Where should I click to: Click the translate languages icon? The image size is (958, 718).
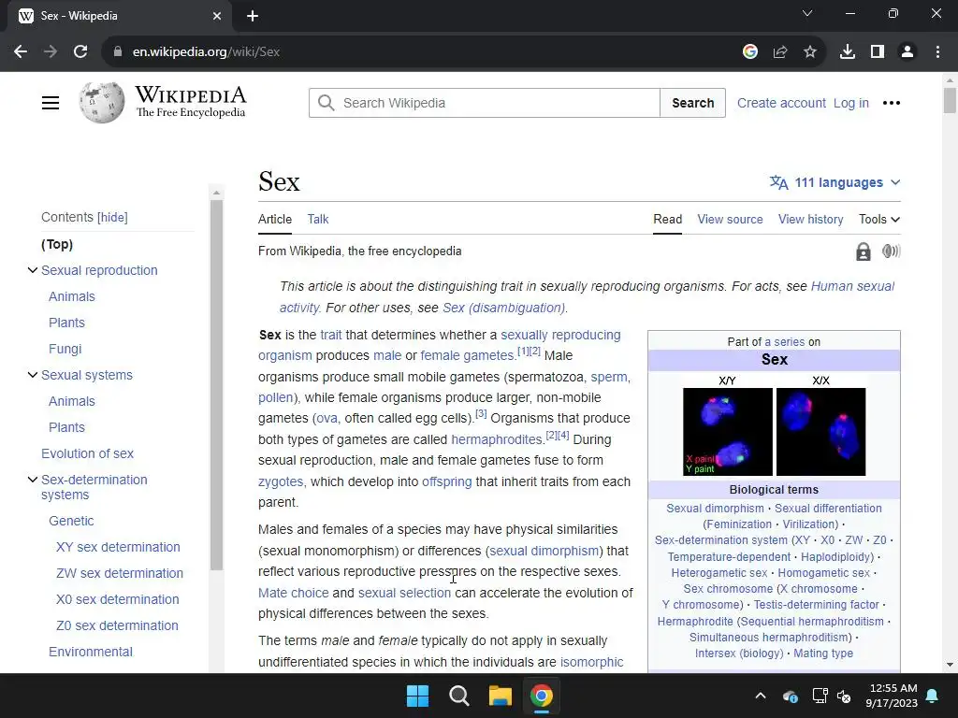(x=779, y=182)
